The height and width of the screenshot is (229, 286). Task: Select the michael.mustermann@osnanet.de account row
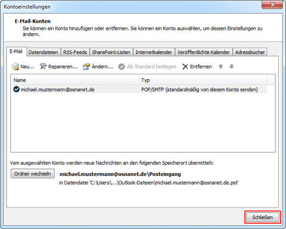(x=139, y=90)
